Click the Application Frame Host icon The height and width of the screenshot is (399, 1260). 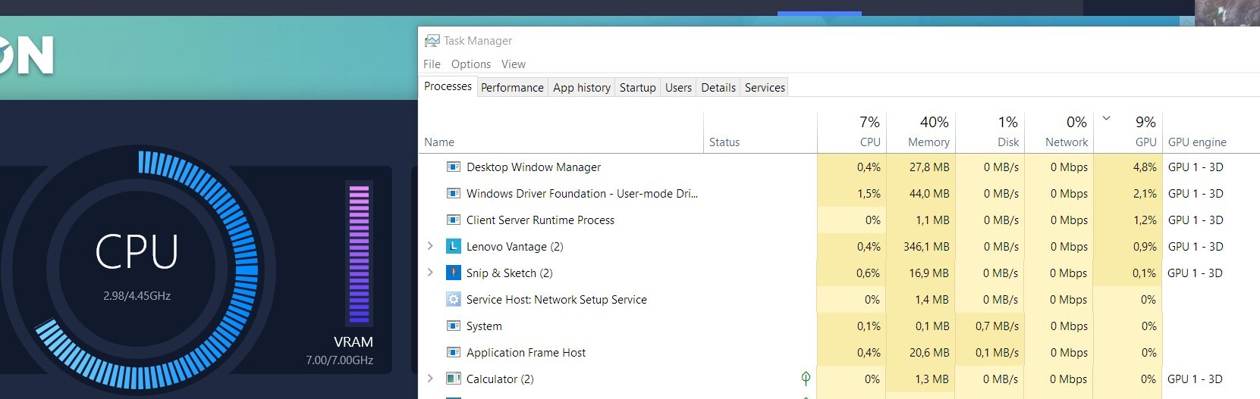point(454,352)
